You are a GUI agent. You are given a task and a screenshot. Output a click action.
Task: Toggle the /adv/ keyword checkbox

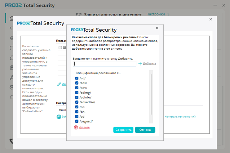click(77, 88)
